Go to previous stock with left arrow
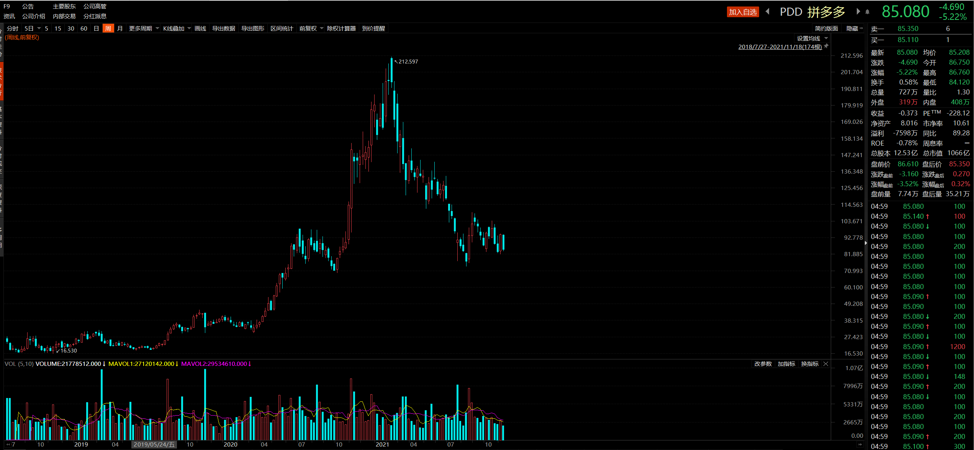 (x=768, y=11)
